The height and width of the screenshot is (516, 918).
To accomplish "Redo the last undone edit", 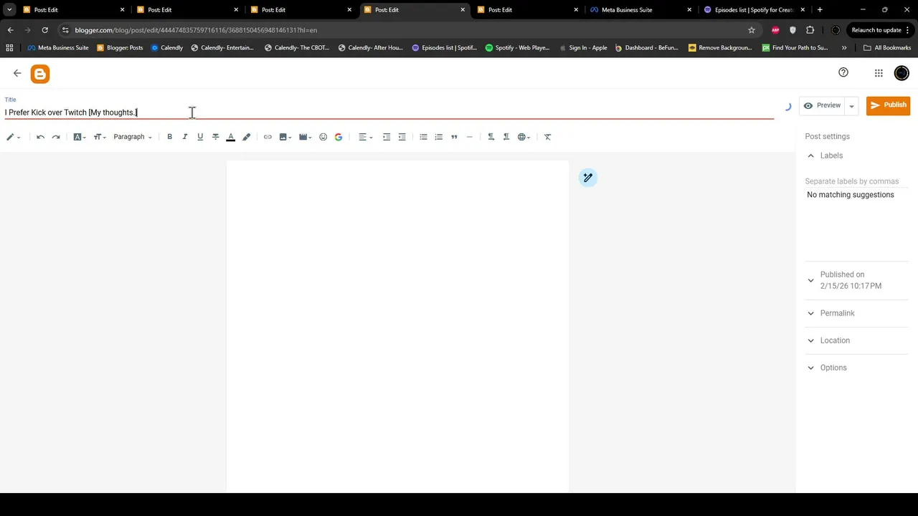I will pos(56,137).
